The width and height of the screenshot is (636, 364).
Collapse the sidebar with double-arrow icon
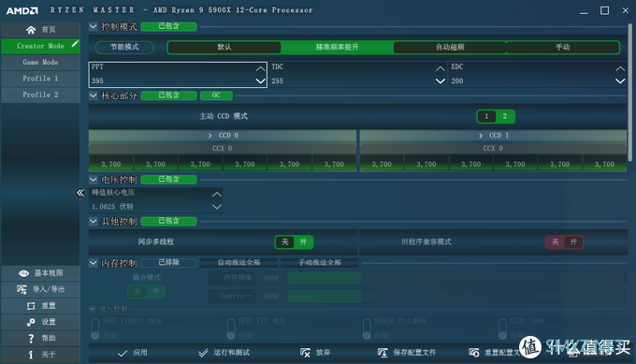[x=80, y=193]
